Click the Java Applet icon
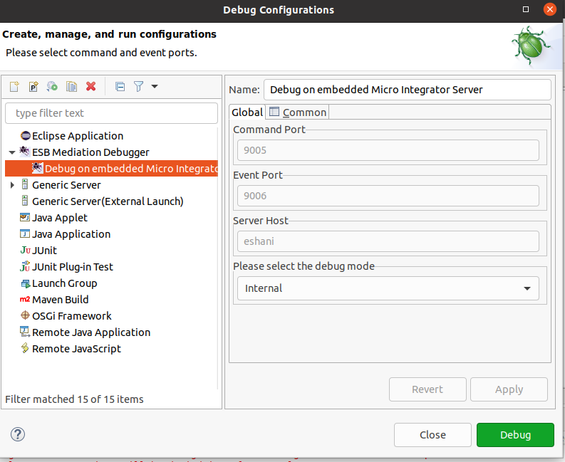 (x=25, y=217)
